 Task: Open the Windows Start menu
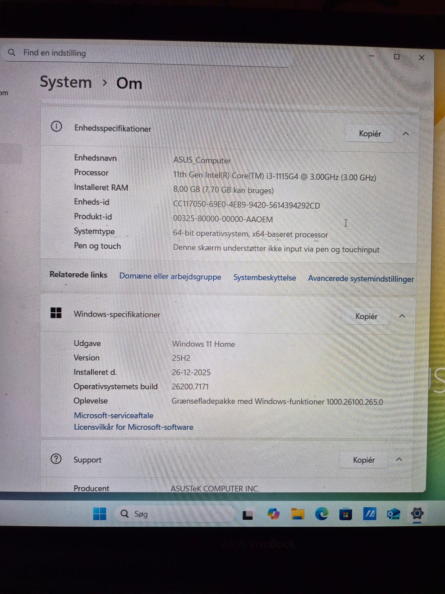[100, 514]
